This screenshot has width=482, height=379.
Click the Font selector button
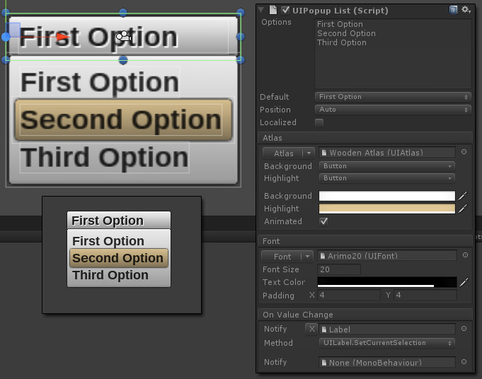[287, 256]
